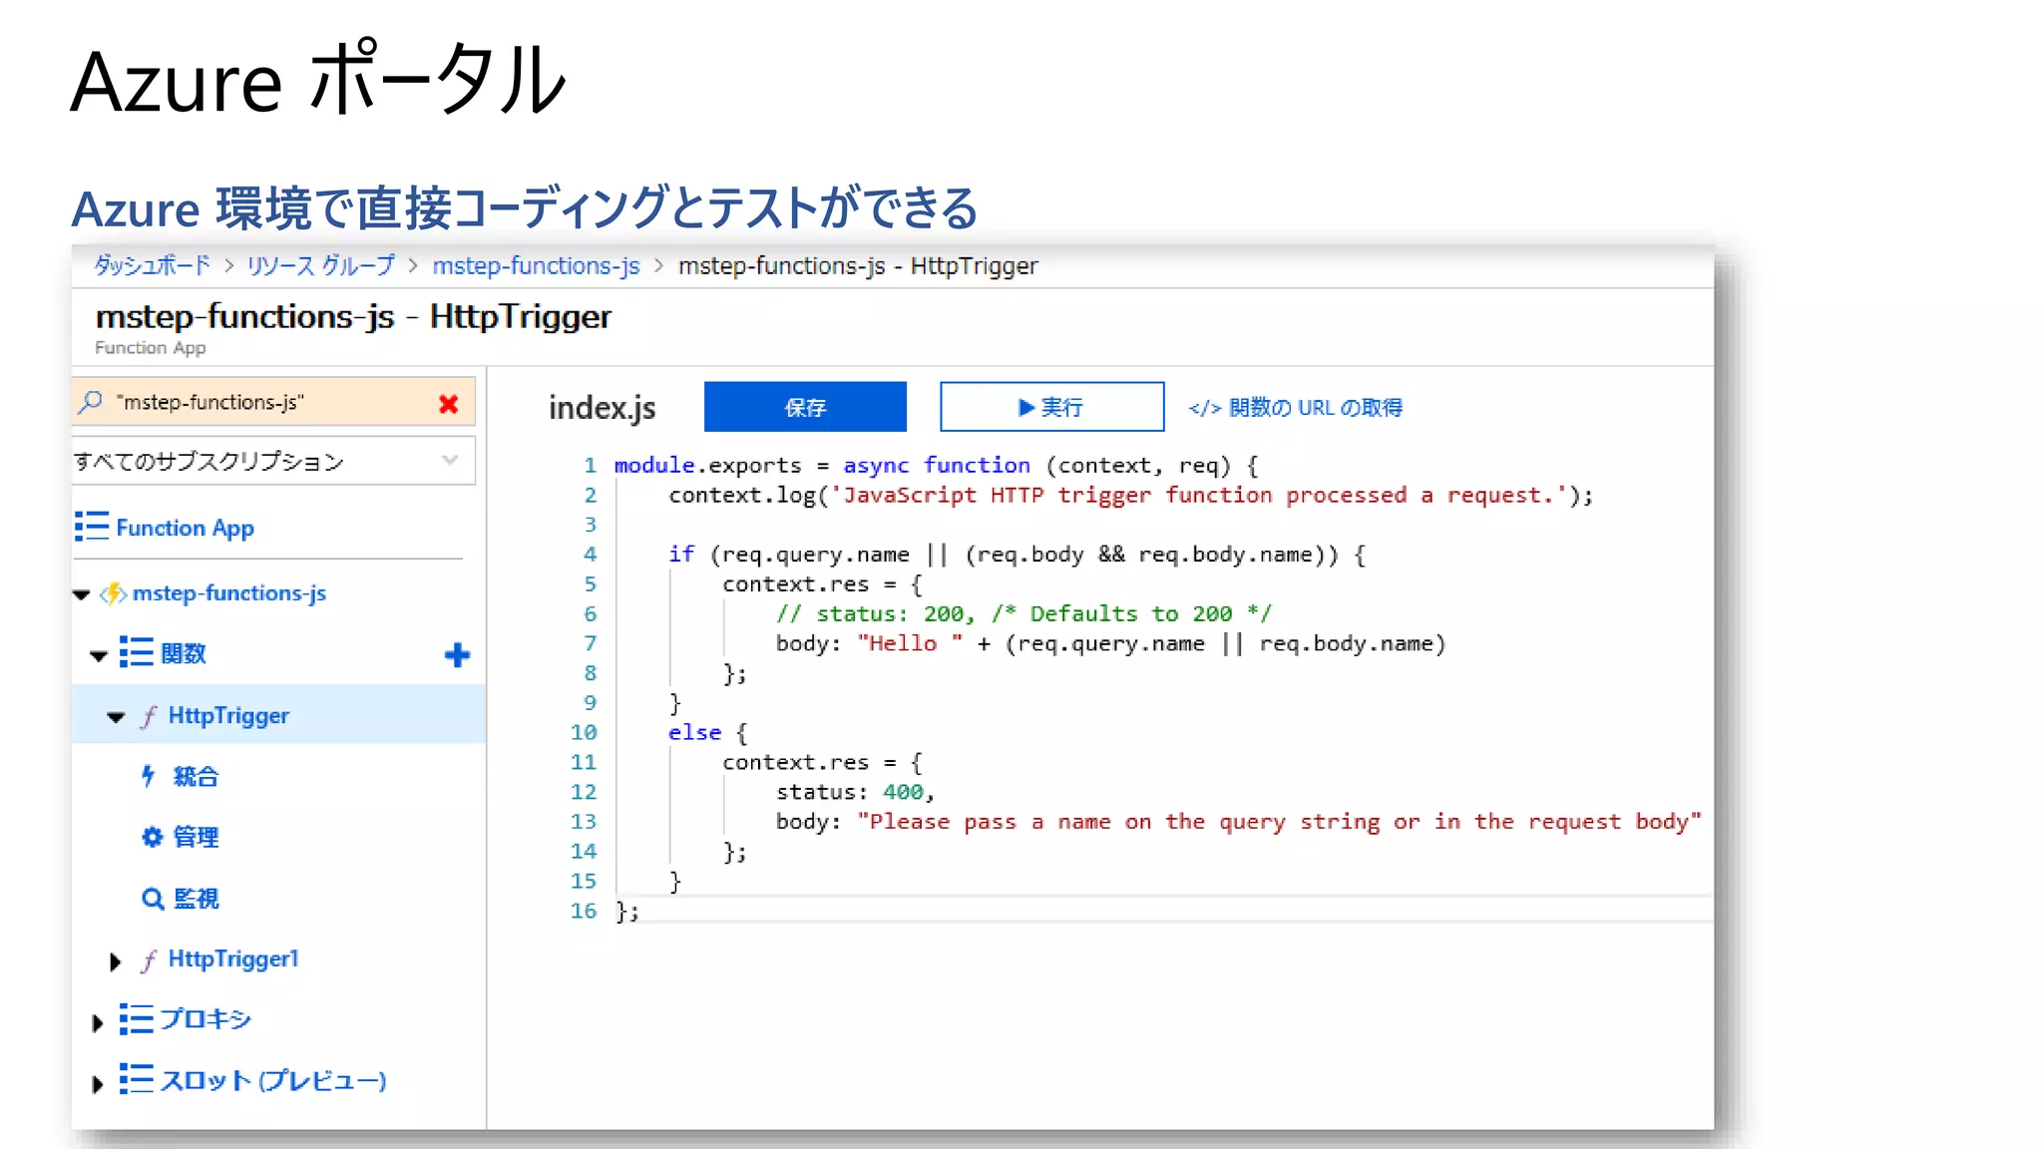
Task: Click the index.js file title
Action: [602, 408]
